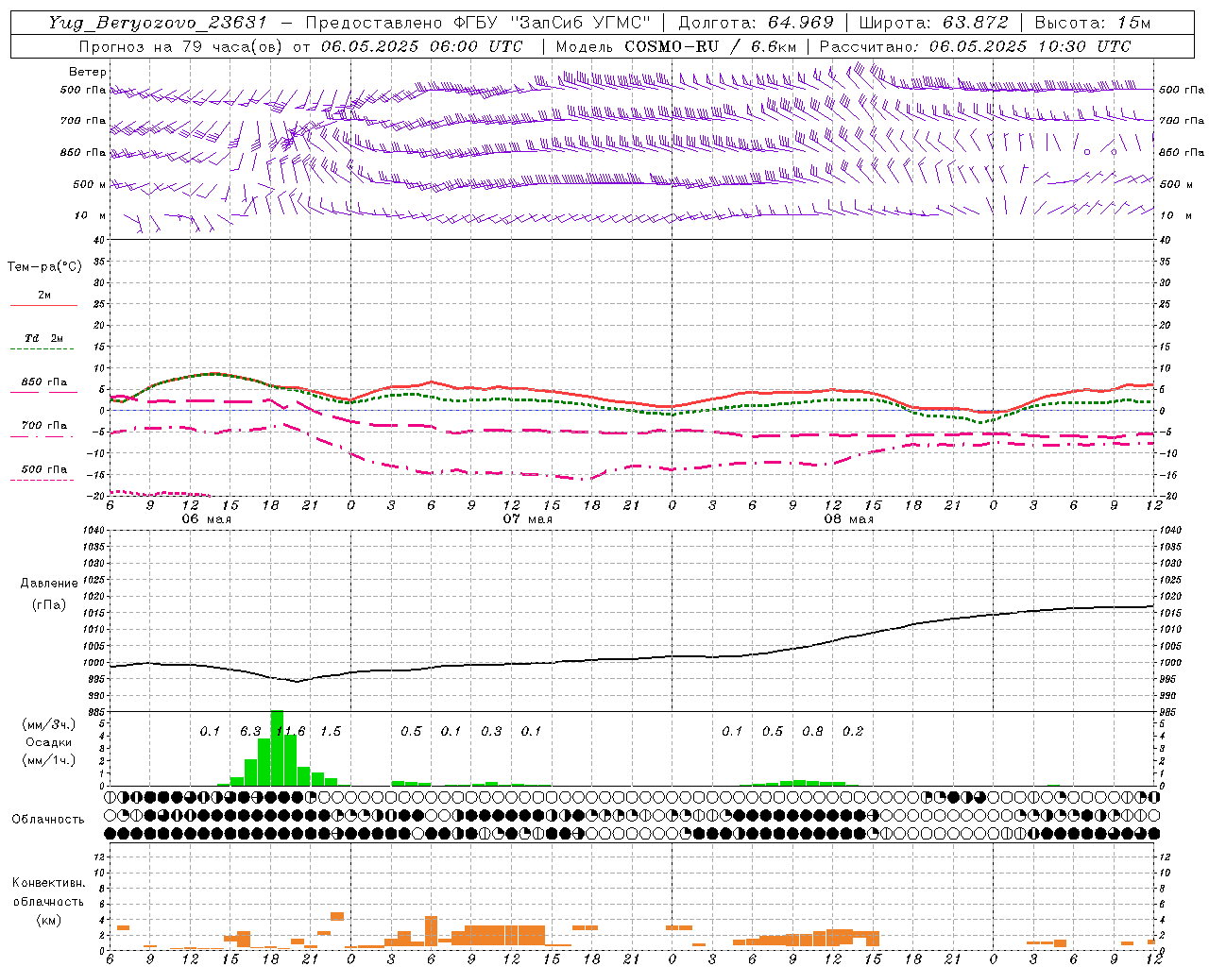The width and height of the screenshot is (1209, 967).
Task: Click the station title Yug_Beryozovo_23631
Action: [158, 23]
